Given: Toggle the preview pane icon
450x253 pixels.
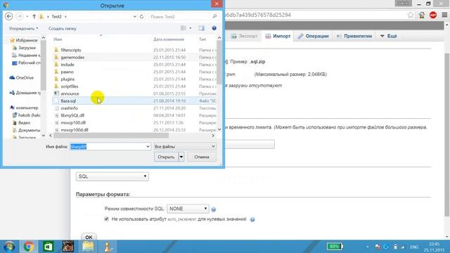Looking at the screenshot, I should tap(202, 28).
